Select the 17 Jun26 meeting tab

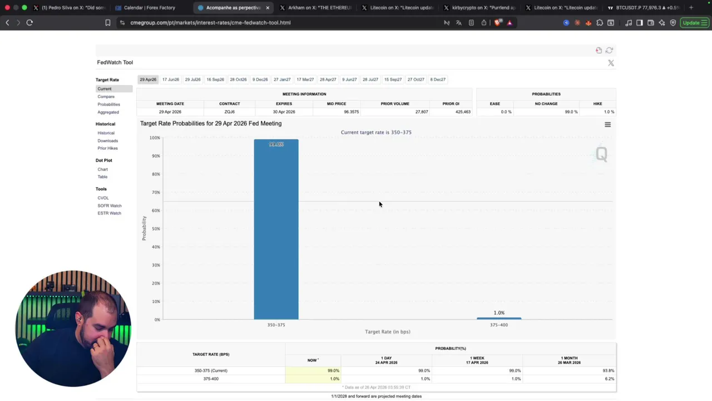171,80
